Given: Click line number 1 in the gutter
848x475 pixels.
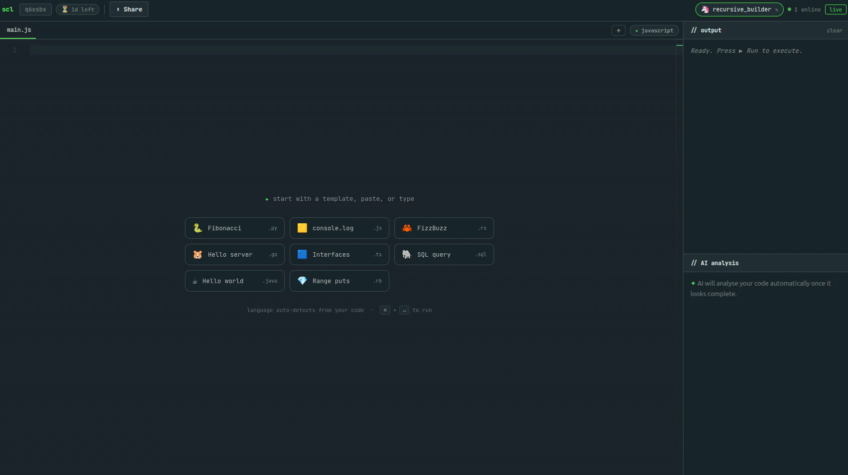Looking at the screenshot, I should coord(15,50).
